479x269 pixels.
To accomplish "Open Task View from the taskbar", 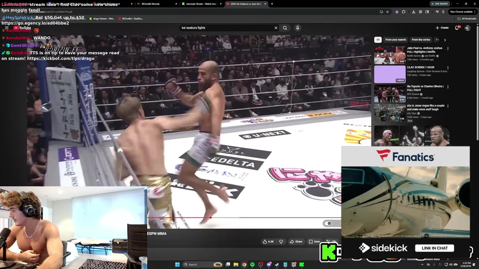I will click(x=228, y=265).
